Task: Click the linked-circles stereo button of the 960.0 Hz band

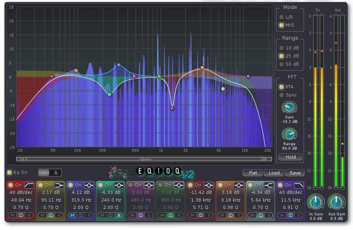Action: tap(171, 215)
